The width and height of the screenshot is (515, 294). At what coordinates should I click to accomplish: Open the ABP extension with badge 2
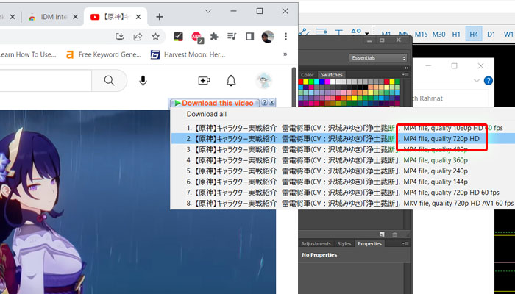tap(196, 37)
